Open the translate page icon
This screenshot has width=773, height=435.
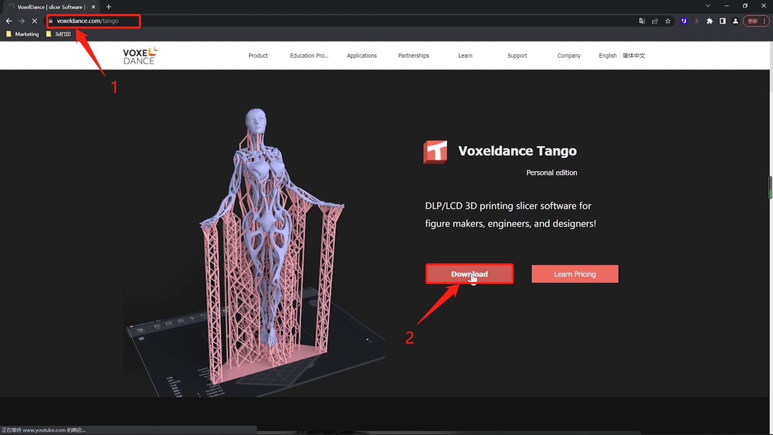point(642,21)
